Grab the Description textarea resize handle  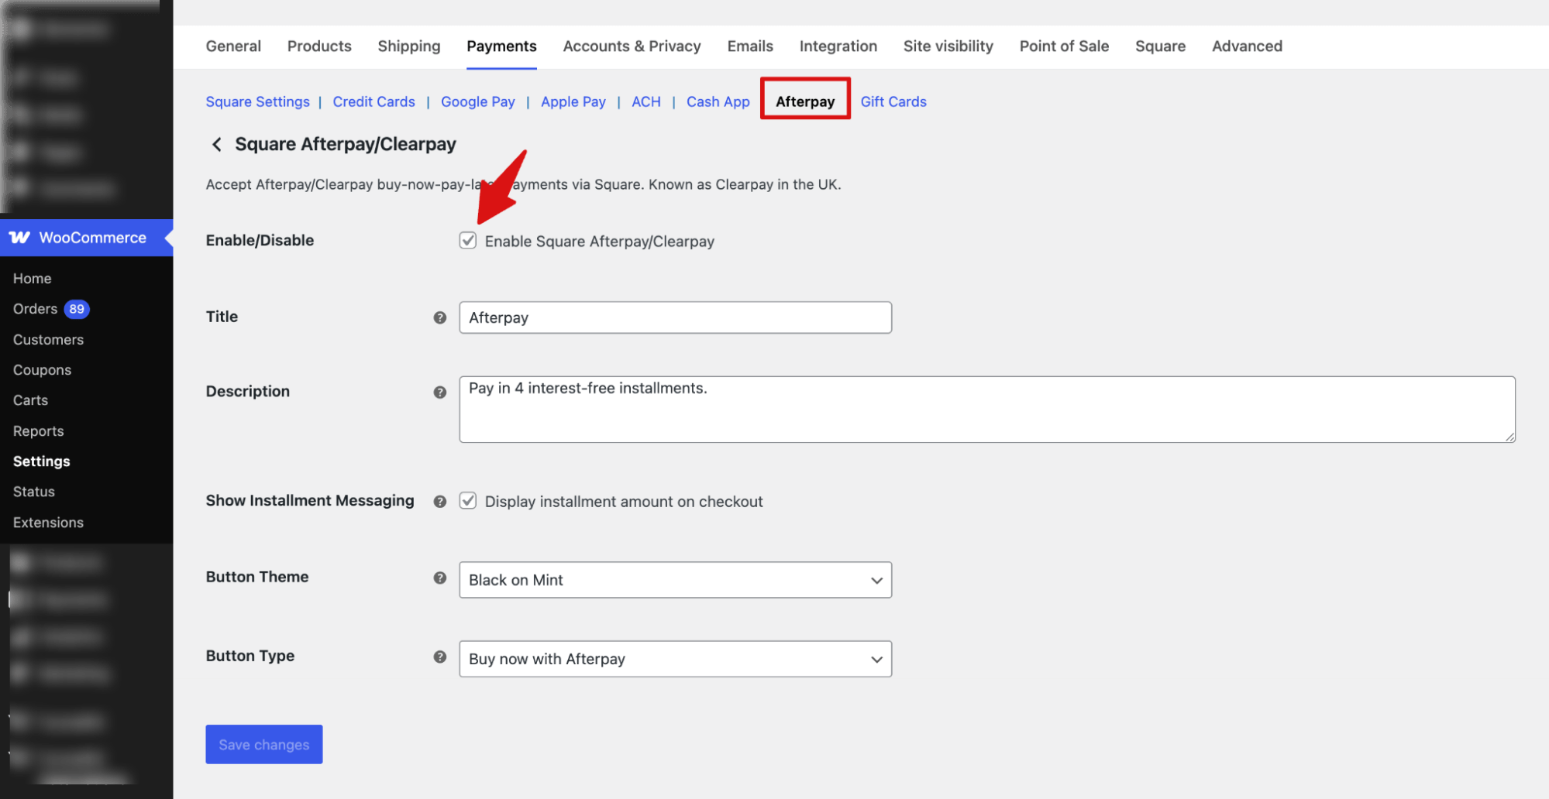[1509, 437]
